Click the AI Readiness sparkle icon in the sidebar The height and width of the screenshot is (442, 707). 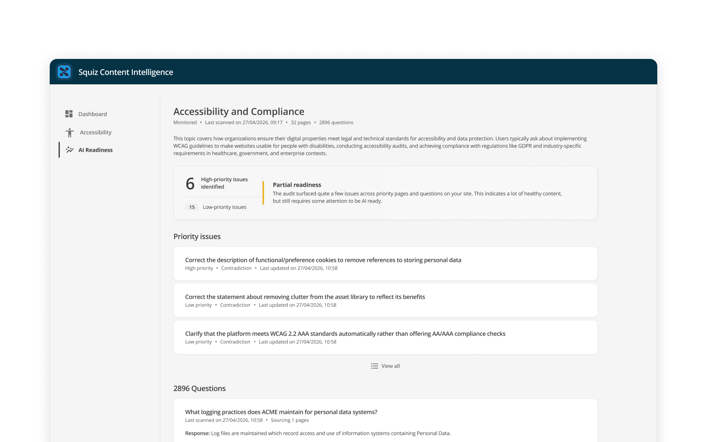pyautogui.click(x=70, y=150)
